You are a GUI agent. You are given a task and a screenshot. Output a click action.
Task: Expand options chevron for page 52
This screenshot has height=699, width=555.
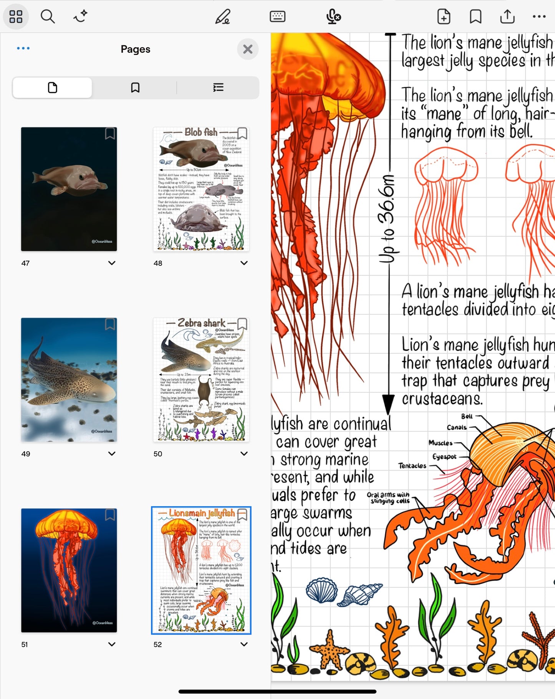pos(244,644)
